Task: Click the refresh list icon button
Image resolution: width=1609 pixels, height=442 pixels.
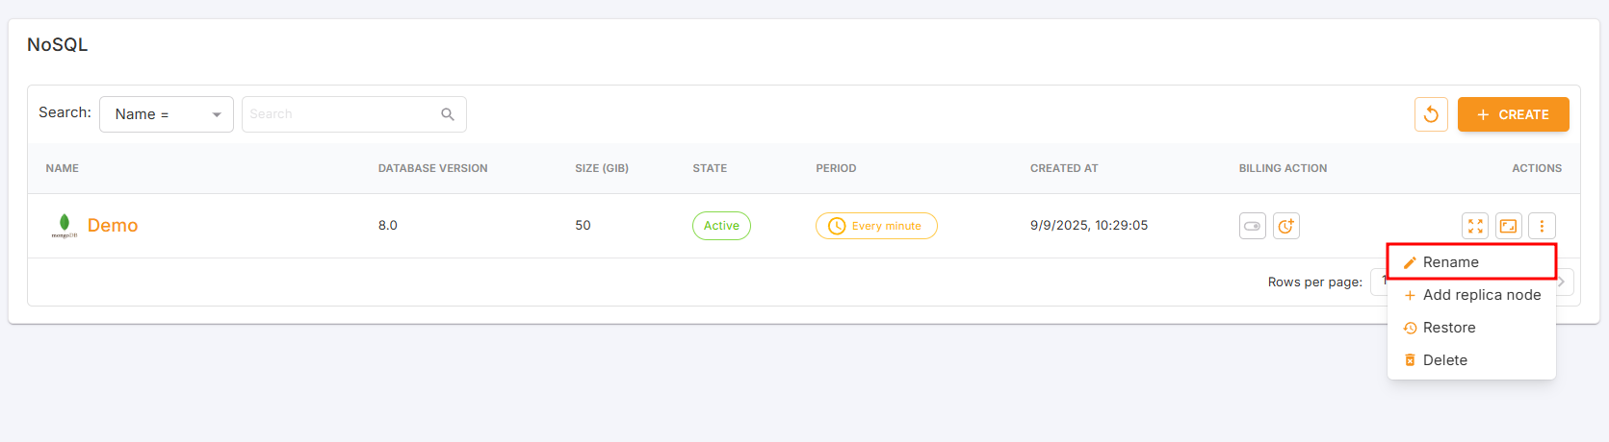Action: (1431, 114)
